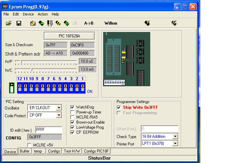242x163 pixels.
Task: Click the pattern address 0x000400
Action: click(82, 53)
